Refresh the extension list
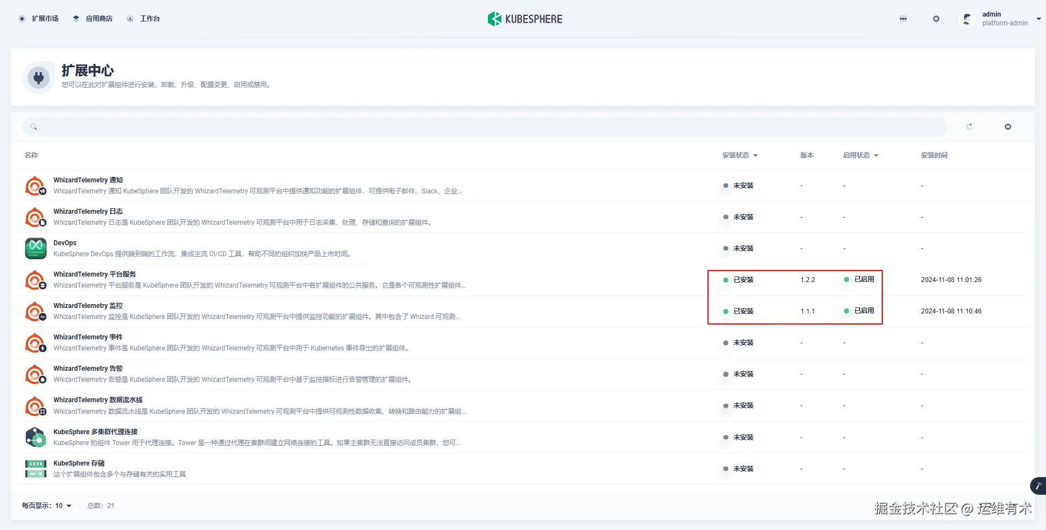The height and width of the screenshot is (530, 1046). [x=969, y=127]
